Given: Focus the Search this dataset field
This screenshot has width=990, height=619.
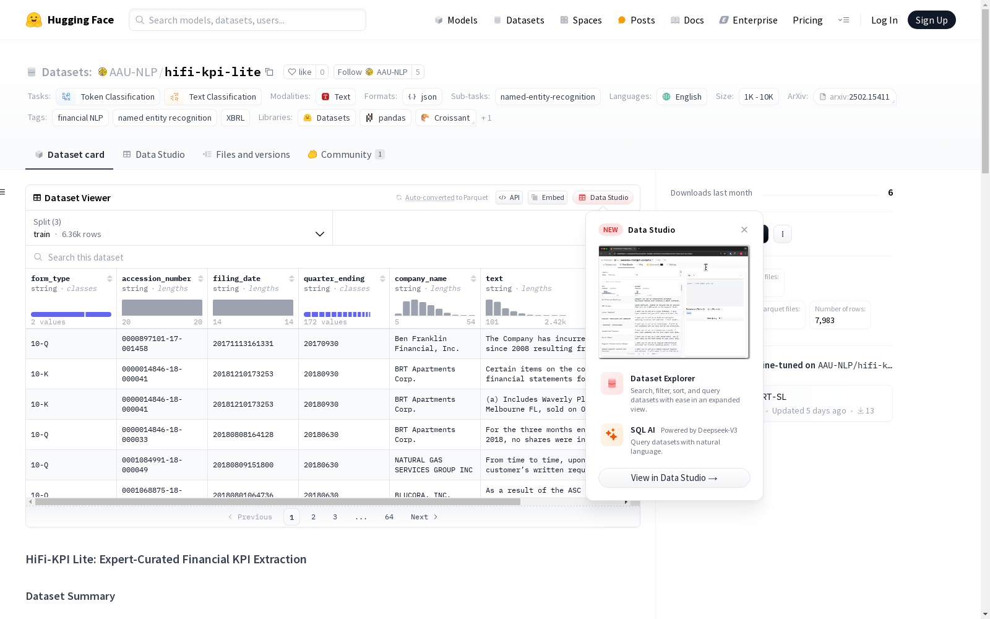Looking at the screenshot, I should coord(306,257).
